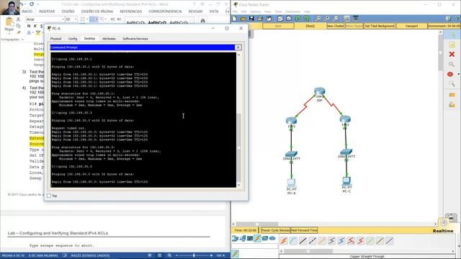Viewport: 461px width, 259px height.
Task: Switch to the Physical tab in PC-A
Action: point(55,38)
